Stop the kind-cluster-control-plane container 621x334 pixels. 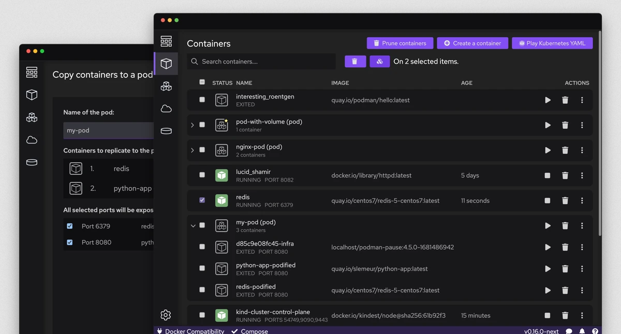(548, 315)
